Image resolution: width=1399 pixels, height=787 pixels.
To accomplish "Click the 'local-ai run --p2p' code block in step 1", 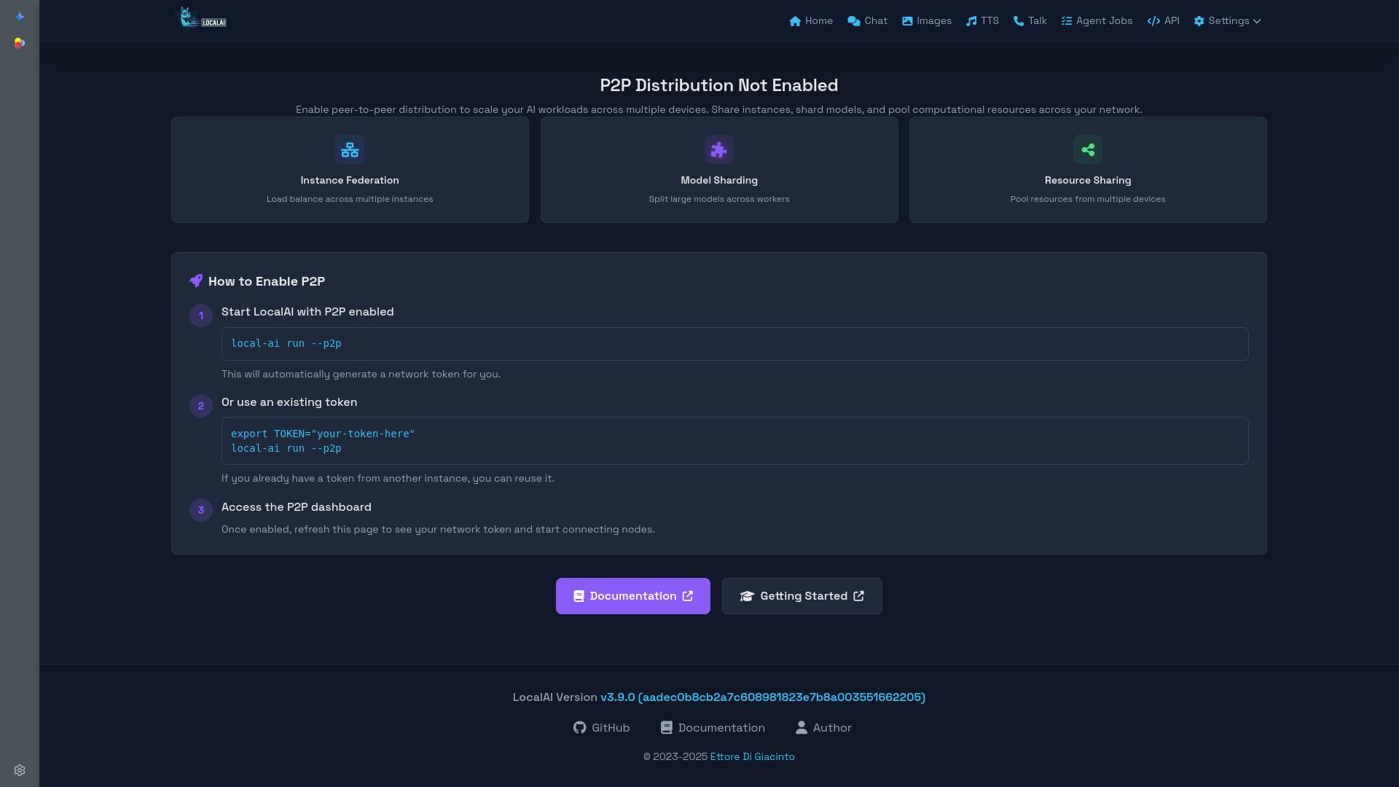I will (x=734, y=344).
